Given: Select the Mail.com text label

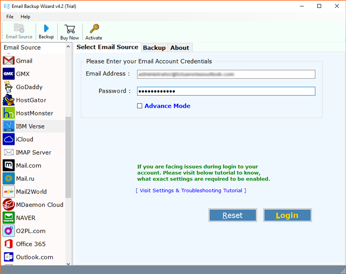Looking at the screenshot, I should point(29,165).
